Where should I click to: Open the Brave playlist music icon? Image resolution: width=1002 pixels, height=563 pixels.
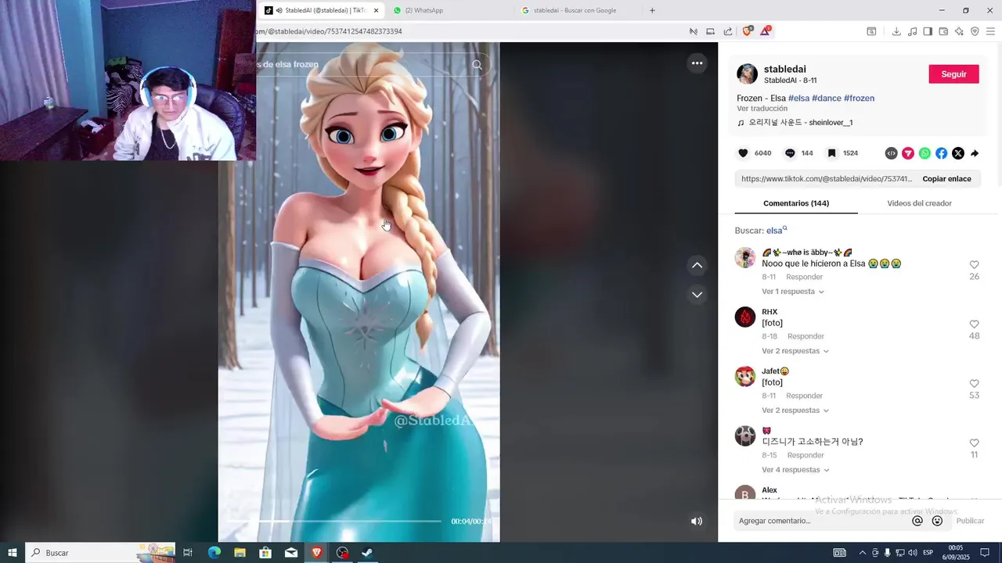(912, 31)
